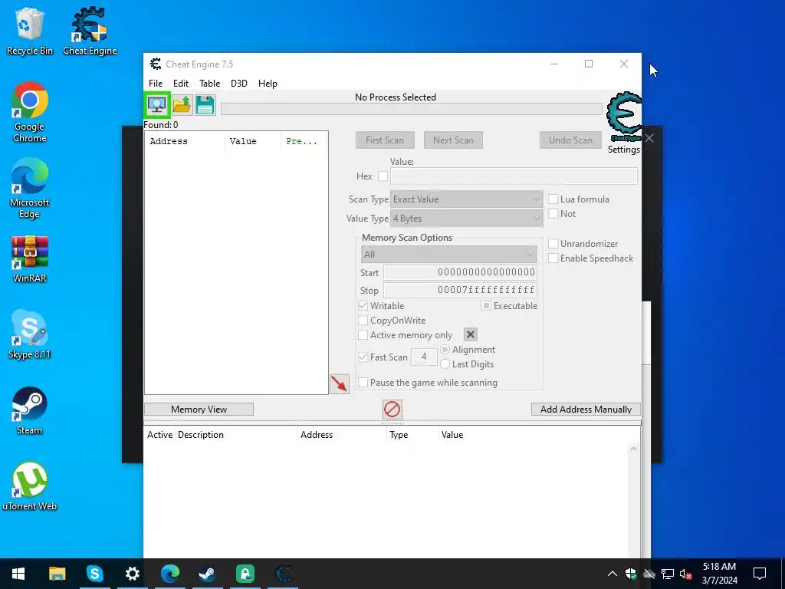Click the muted volume tray icon
Screen dimensions: 785x589
tap(686, 574)
